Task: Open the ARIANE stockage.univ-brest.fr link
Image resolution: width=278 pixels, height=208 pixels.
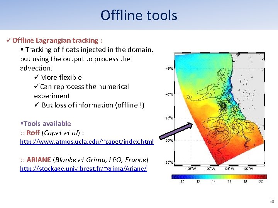Action: tap(83, 168)
